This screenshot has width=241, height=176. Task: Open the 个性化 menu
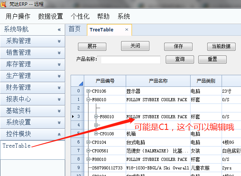tap(80, 16)
